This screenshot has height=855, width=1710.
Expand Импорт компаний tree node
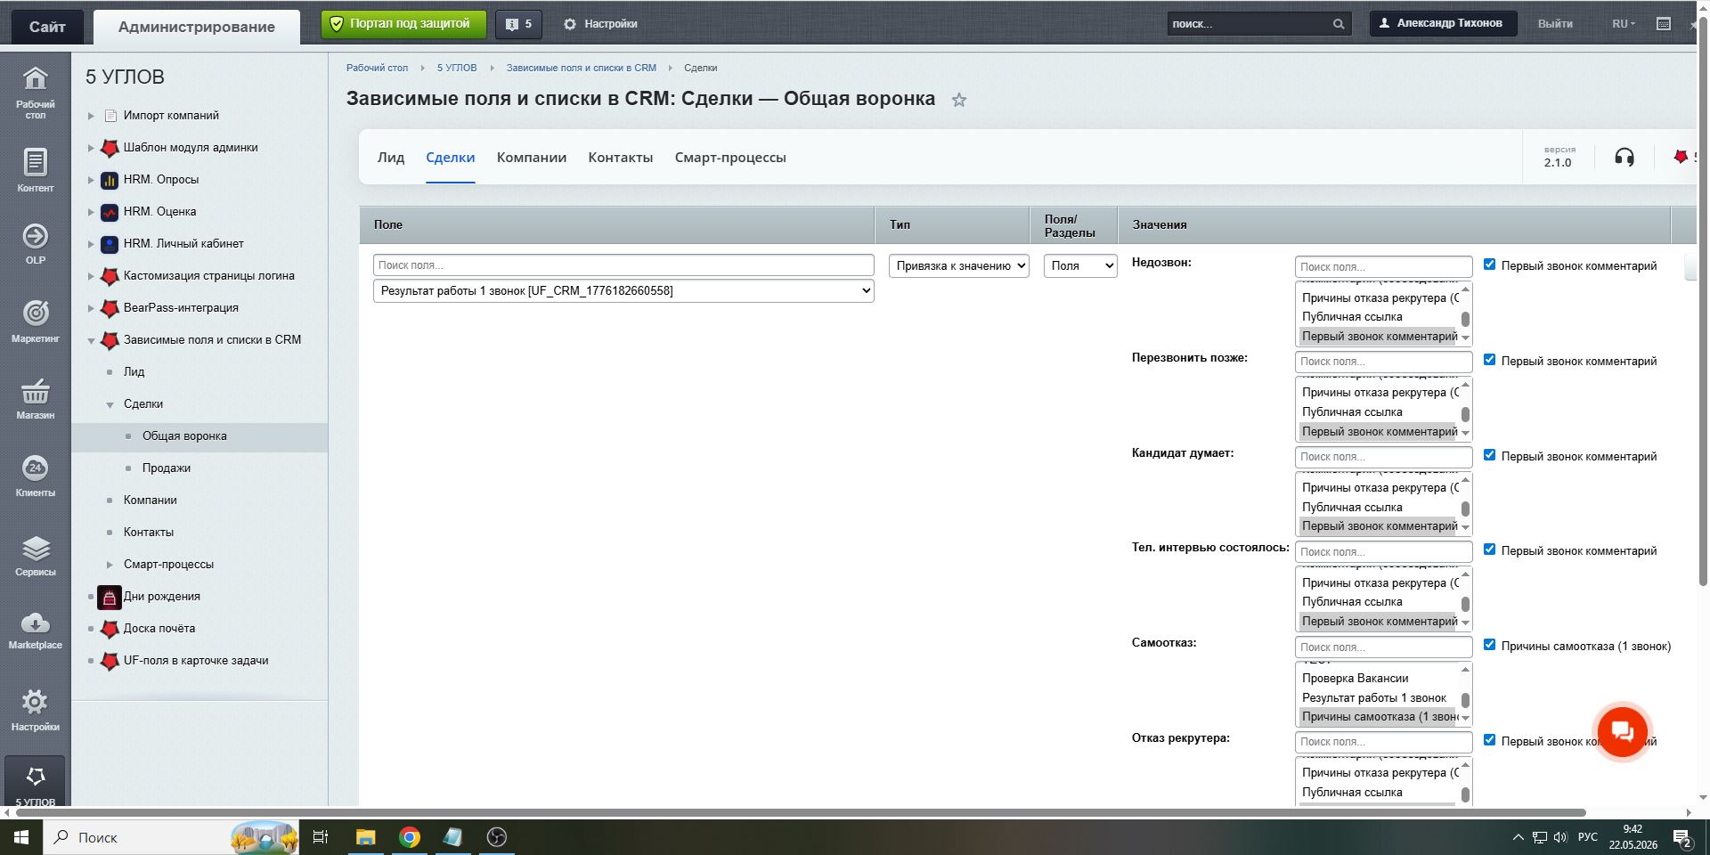pyautogui.click(x=91, y=116)
